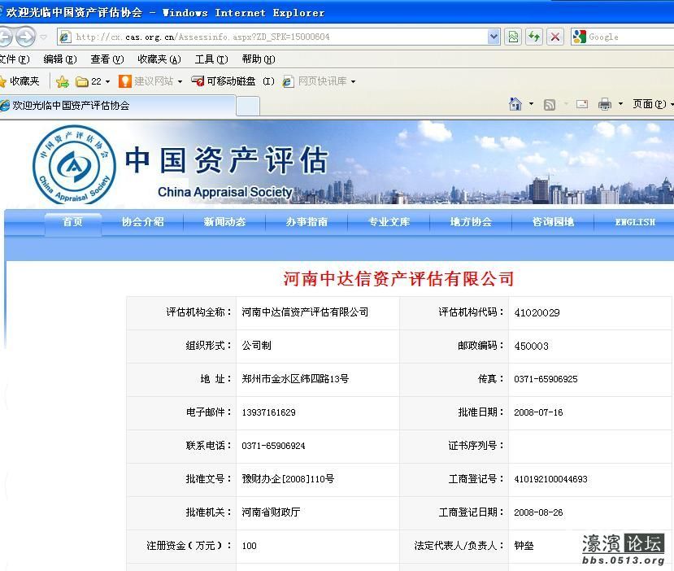Visit the ENGLISH section link

(634, 222)
